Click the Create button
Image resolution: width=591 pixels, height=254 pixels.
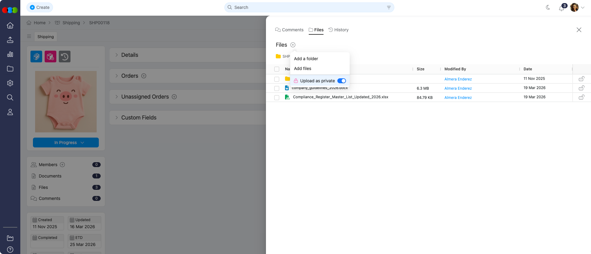[40, 7]
